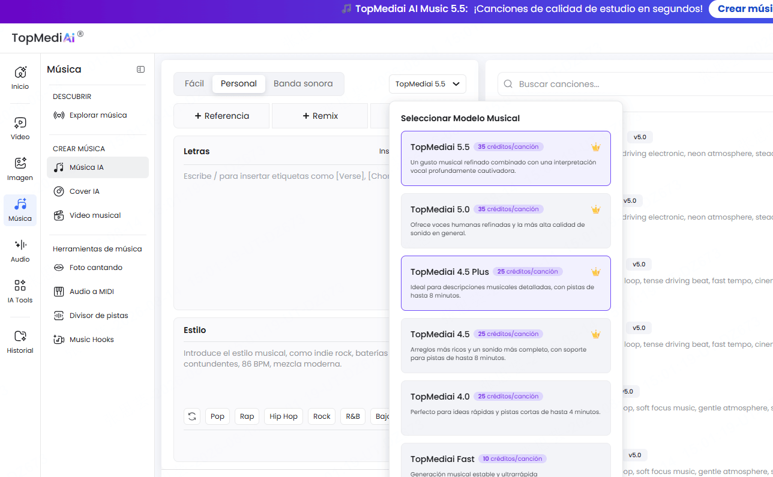
Task: Click the Crear música banner button
Action: point(742,9)
